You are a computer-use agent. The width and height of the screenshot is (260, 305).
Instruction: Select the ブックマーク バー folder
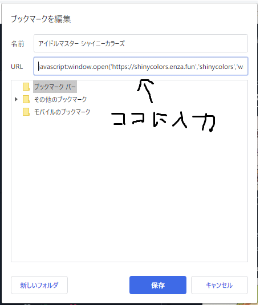coord(55,87)
